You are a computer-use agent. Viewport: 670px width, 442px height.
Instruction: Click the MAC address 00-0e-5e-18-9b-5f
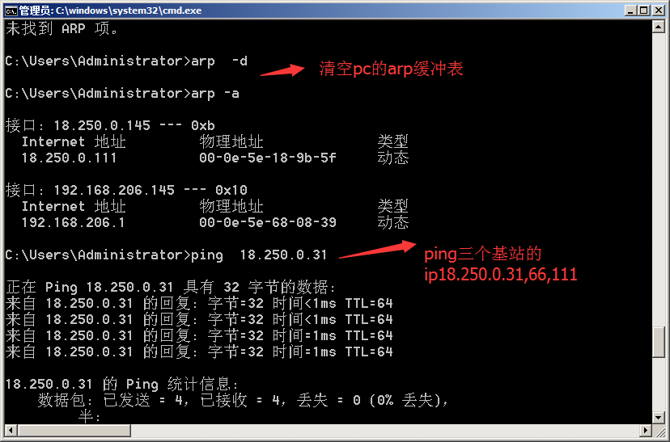pos(267,158)
